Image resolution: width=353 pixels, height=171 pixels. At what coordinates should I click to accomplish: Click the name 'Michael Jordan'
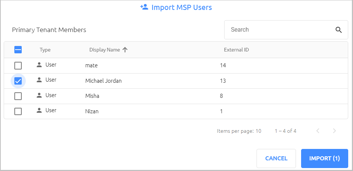tap(103, 81)
